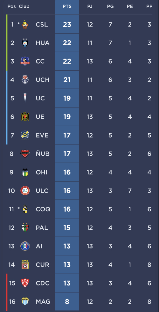The width and height of the screenshot is (159, 312).
Task: Click the Unión Española (UE) eagle crest
Action: [25, 117]
